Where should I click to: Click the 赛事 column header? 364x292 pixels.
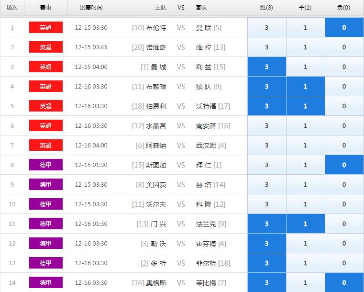point(45,8)
